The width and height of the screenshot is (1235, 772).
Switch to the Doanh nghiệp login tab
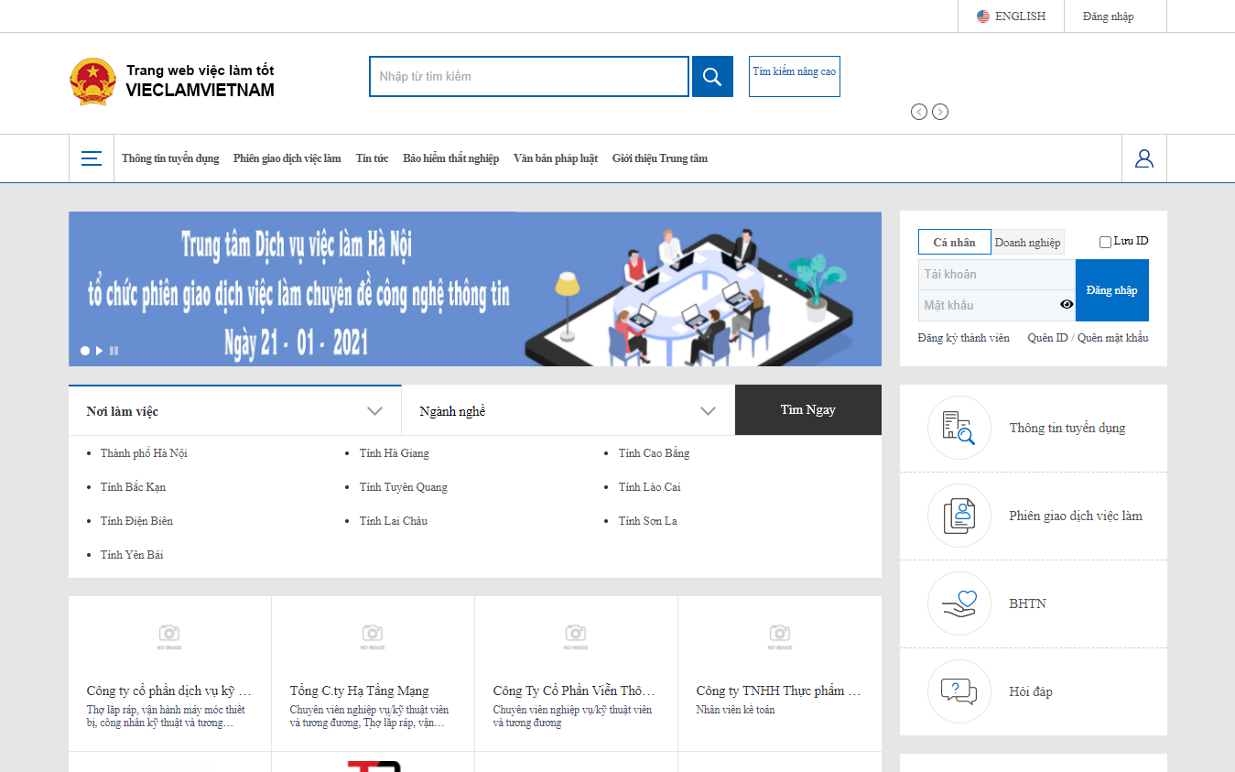point(1028,242)
